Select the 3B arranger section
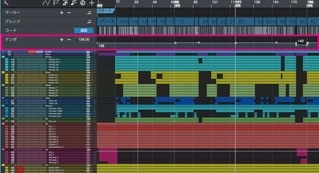The image size is (319, 173). [292, 22]
